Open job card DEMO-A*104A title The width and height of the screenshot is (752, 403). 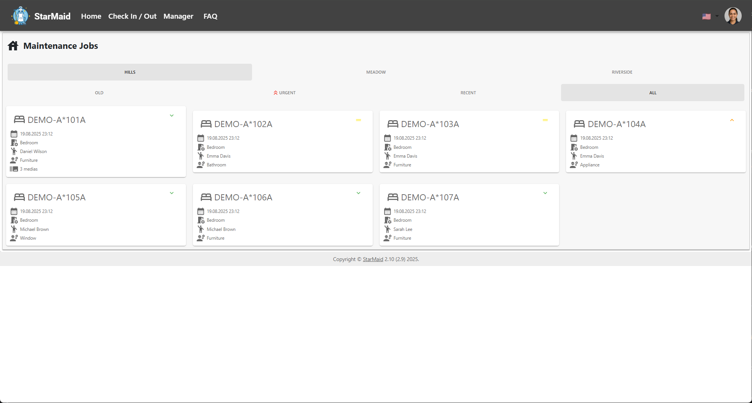(x=616, y=124)
